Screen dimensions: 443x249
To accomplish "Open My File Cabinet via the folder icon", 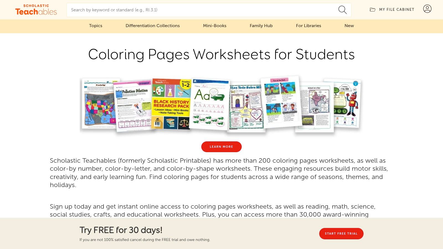I will pyautogui.click(x=372, y=9).
